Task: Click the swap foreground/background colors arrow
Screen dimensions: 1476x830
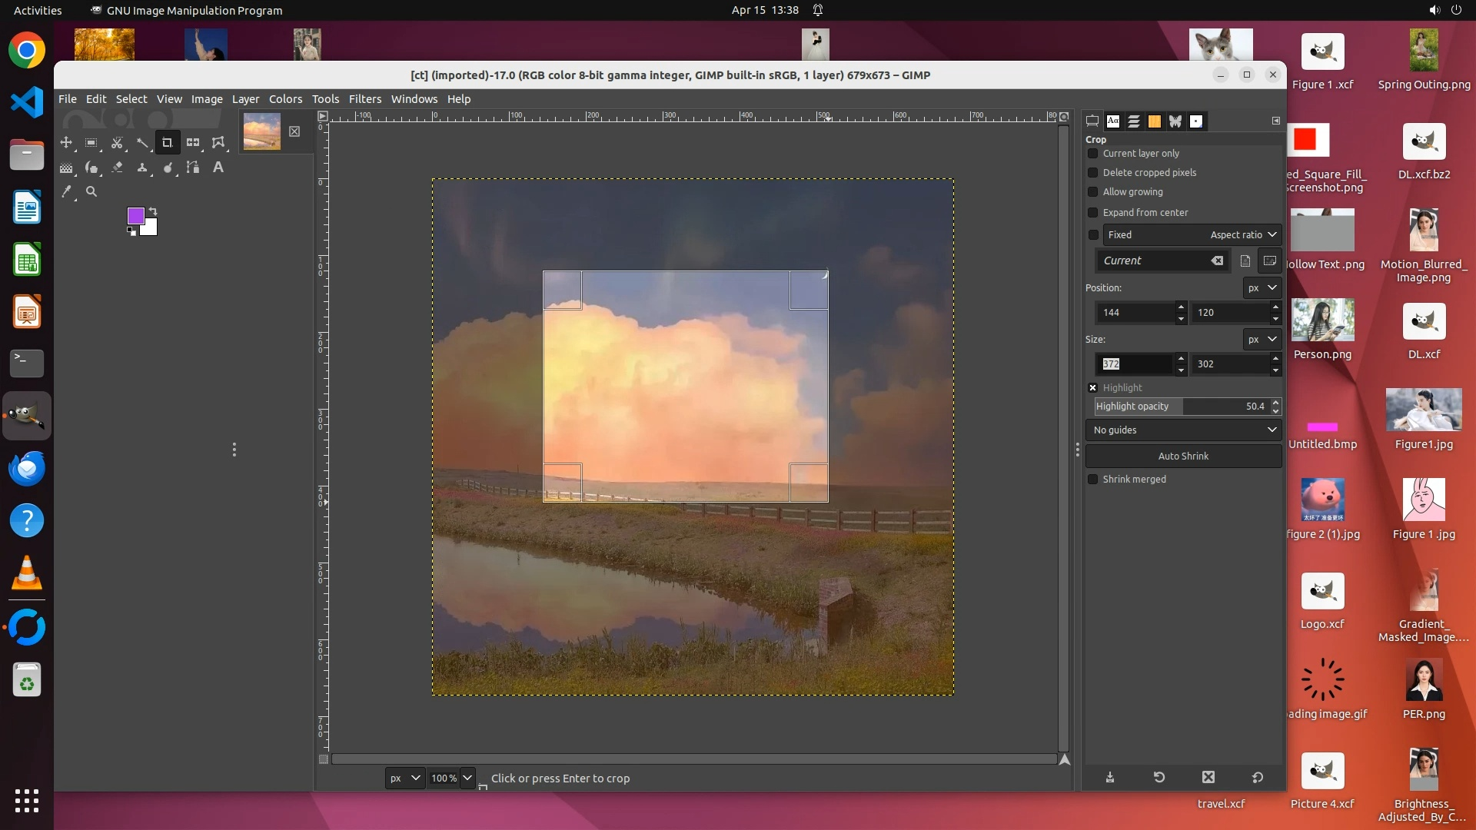Action: pyautogui.click(x=153, y=211)
